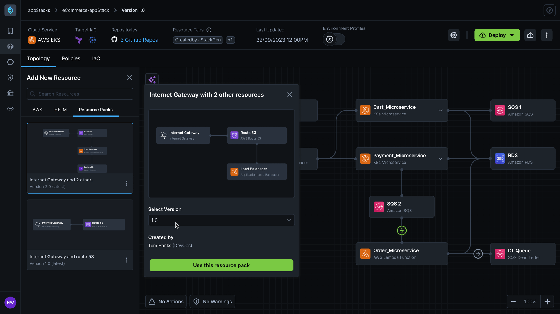Click Deploy button to deploy stack
This screenshot has height=314, width=560.
pos(497,35)
